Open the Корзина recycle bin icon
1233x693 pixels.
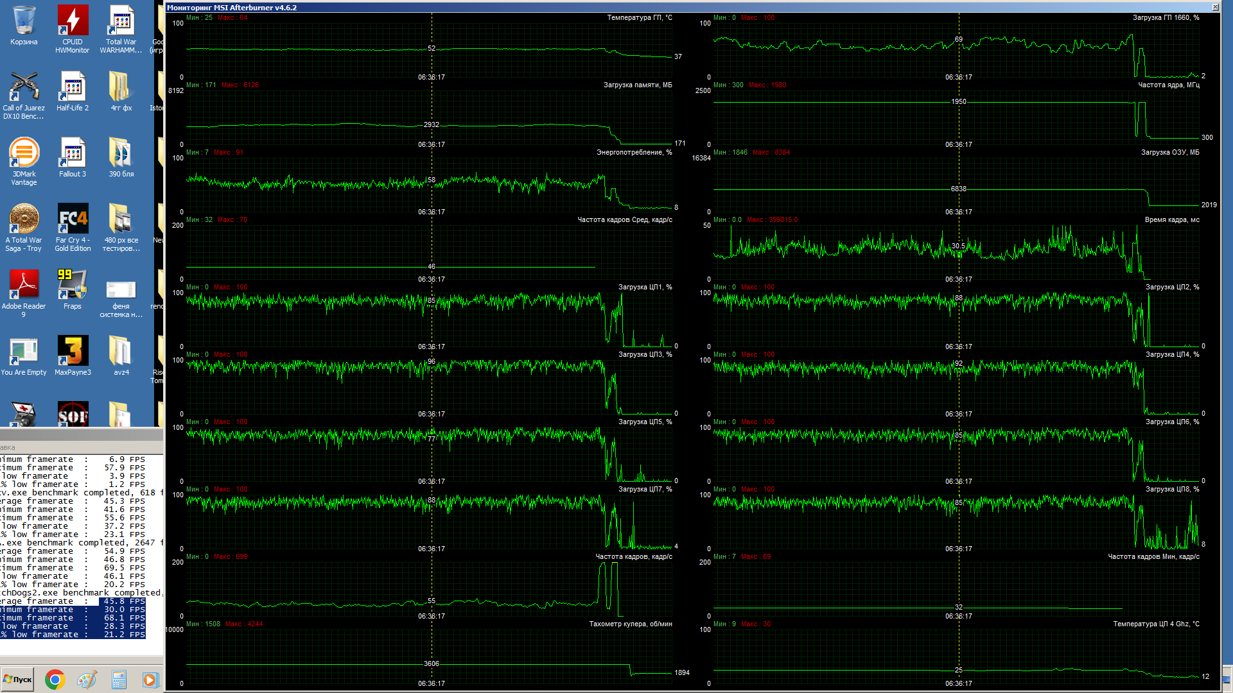pos(24,21)
